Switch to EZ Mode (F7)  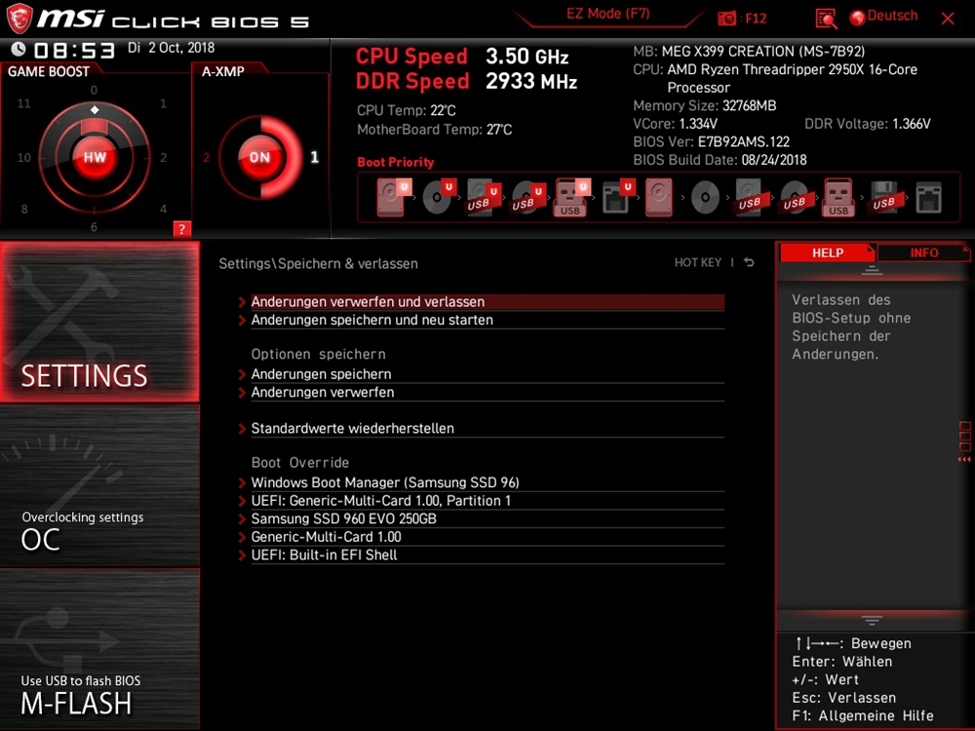pos(607,14)
